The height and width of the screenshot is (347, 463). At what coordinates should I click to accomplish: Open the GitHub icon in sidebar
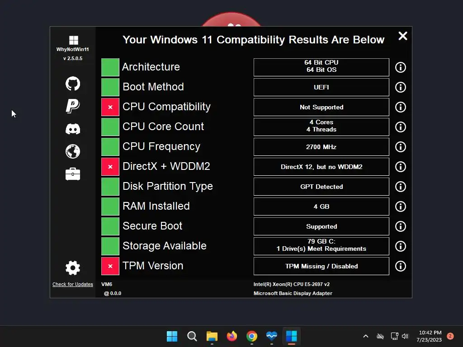point(73,84)
